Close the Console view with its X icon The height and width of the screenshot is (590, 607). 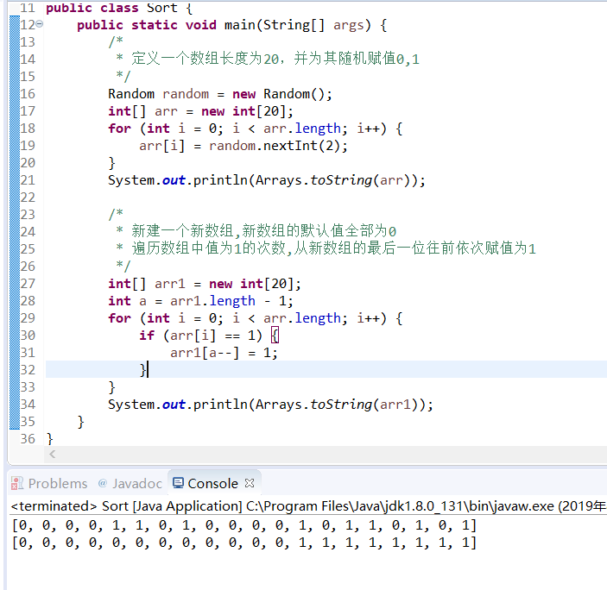pyautogui.click(x=250, y=483)
